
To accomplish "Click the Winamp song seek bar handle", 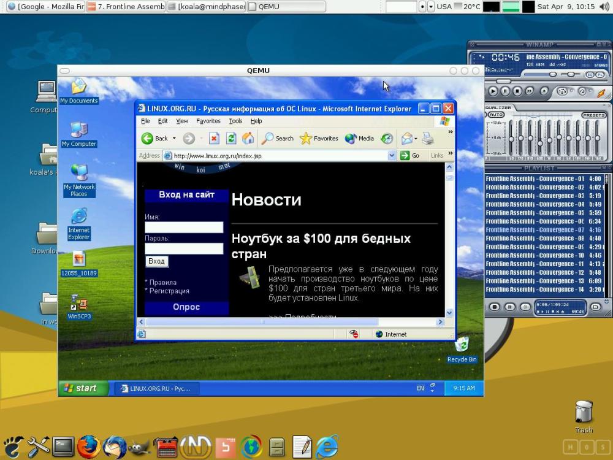I will pos(503,82).
